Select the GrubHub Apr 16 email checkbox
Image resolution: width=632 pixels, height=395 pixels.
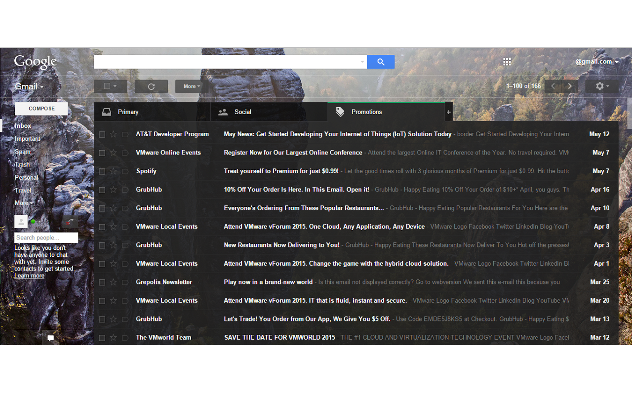tap(102, 190)
